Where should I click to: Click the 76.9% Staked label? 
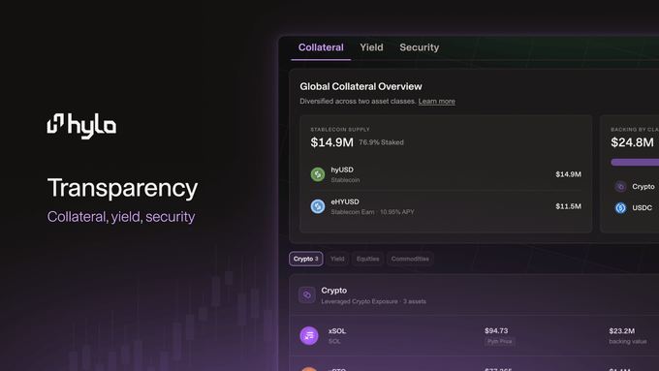coord(381,142)
